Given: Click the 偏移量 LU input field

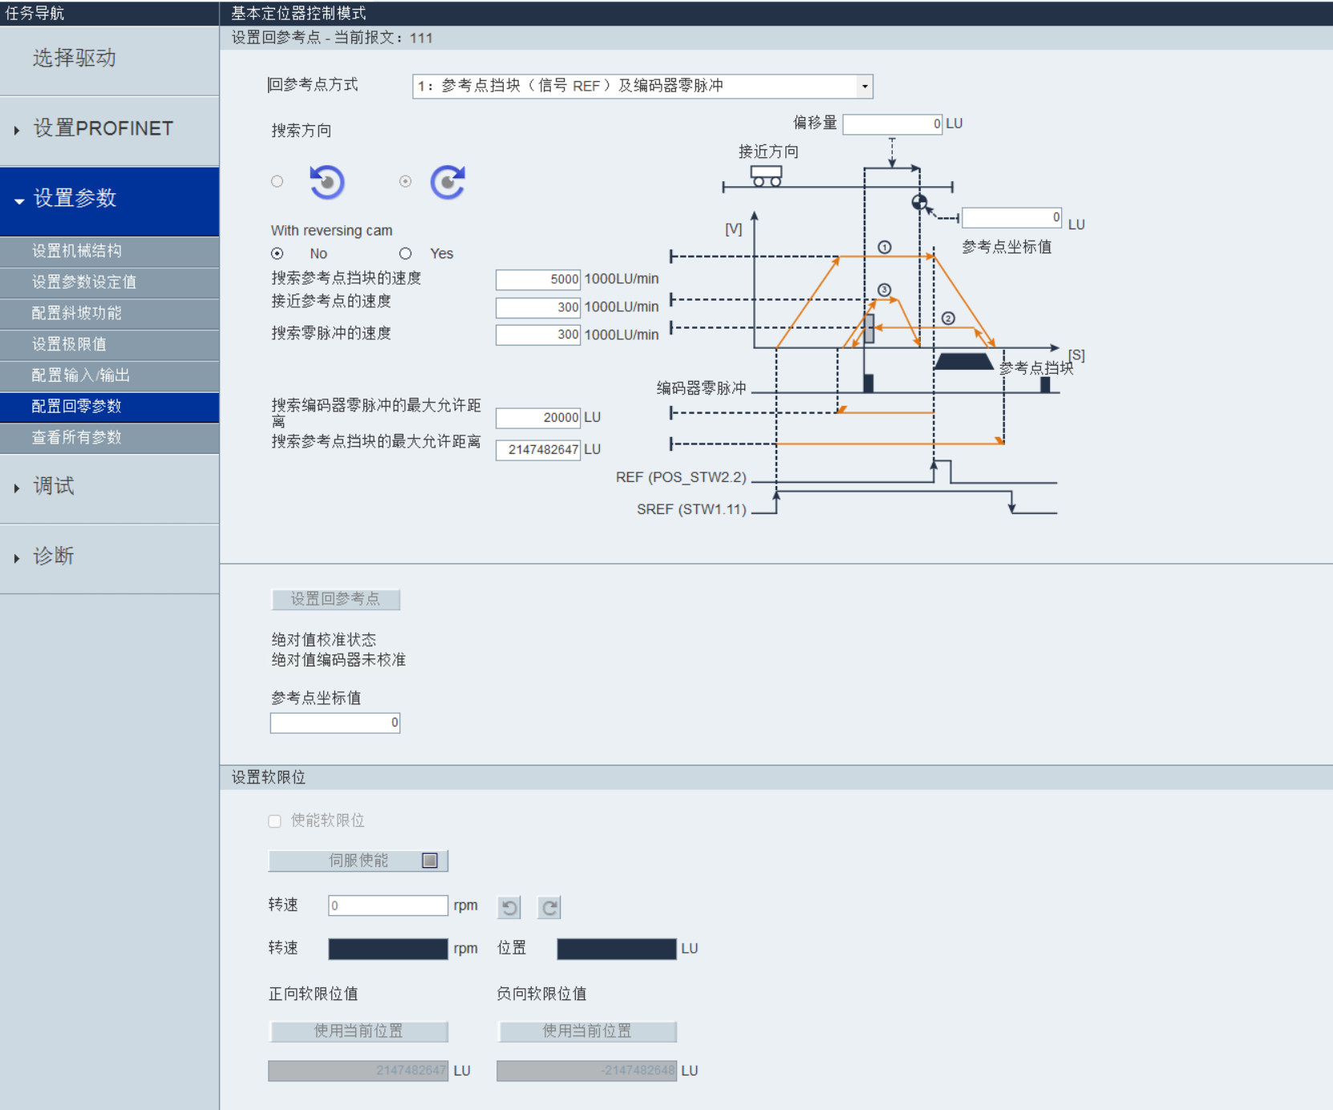Looking at the screenshot, I should (x=892, y=124).
